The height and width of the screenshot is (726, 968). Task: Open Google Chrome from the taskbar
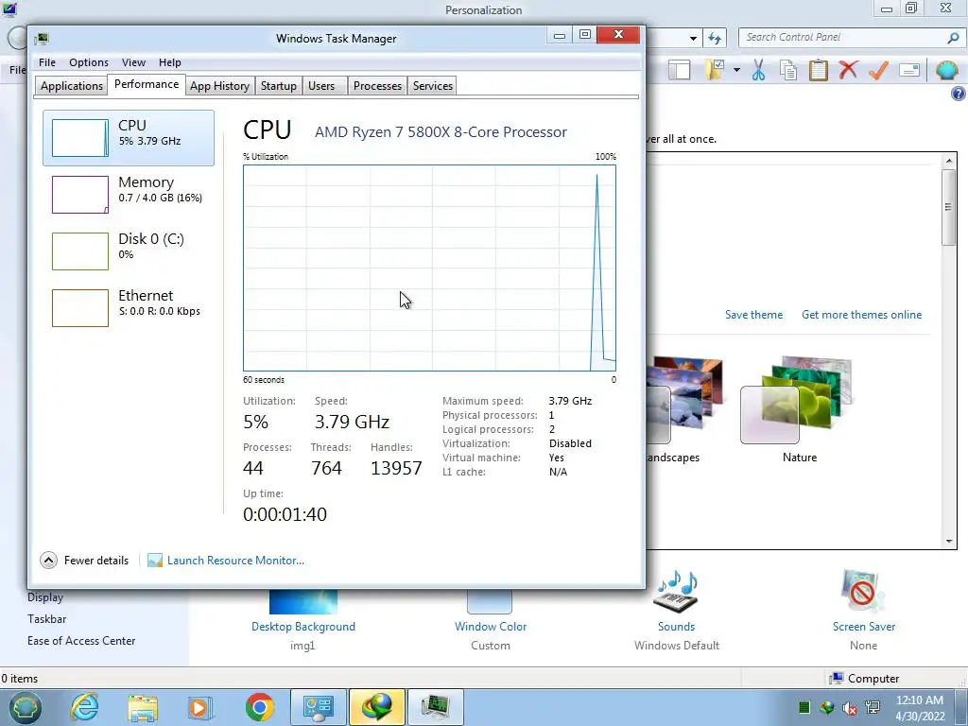pyautogui.click(x=259, y=707)
